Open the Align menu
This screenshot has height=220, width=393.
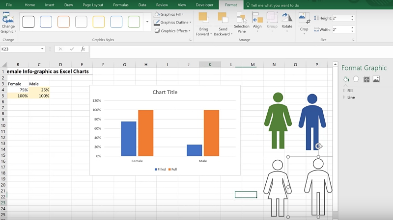click(257, 22)
